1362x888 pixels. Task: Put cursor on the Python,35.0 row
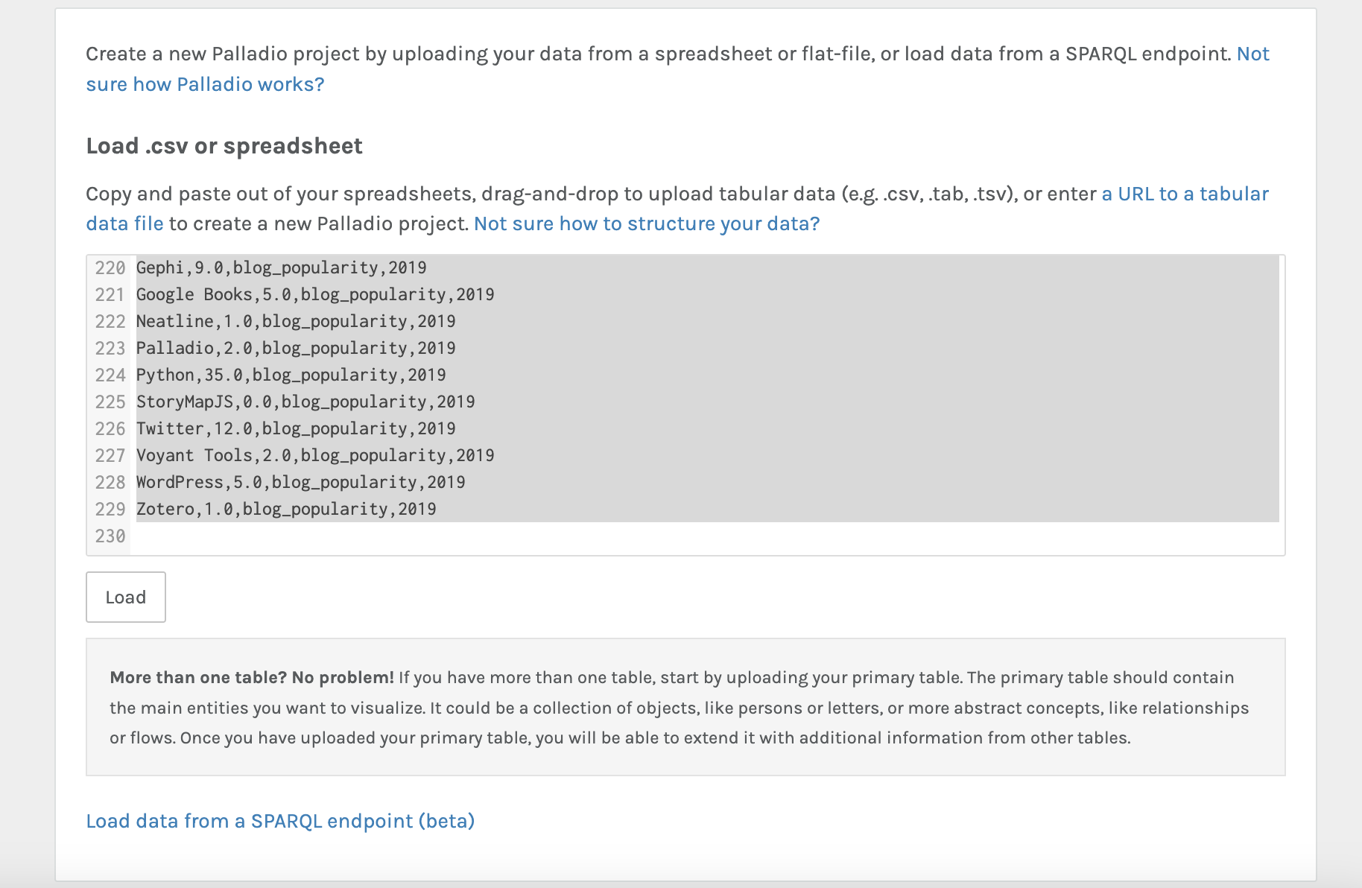coord(291,375)
